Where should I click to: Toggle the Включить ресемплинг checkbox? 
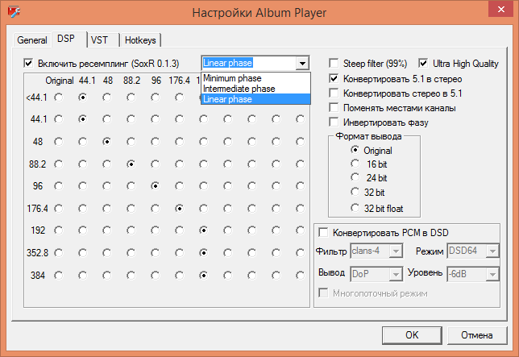coord(29,63)
